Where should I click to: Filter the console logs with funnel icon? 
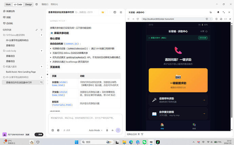142,134
